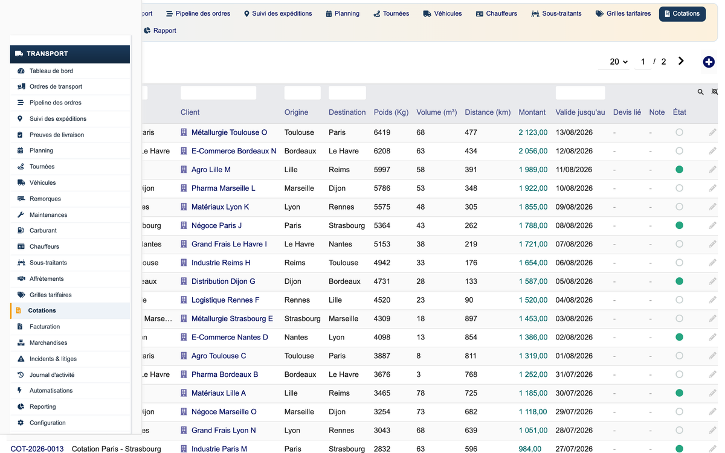The height and width of the screenshot is (453, 725).
Task: Click the Ordres de transport sidebar icon
Action: pyautogui.click(x=21, y=86)
